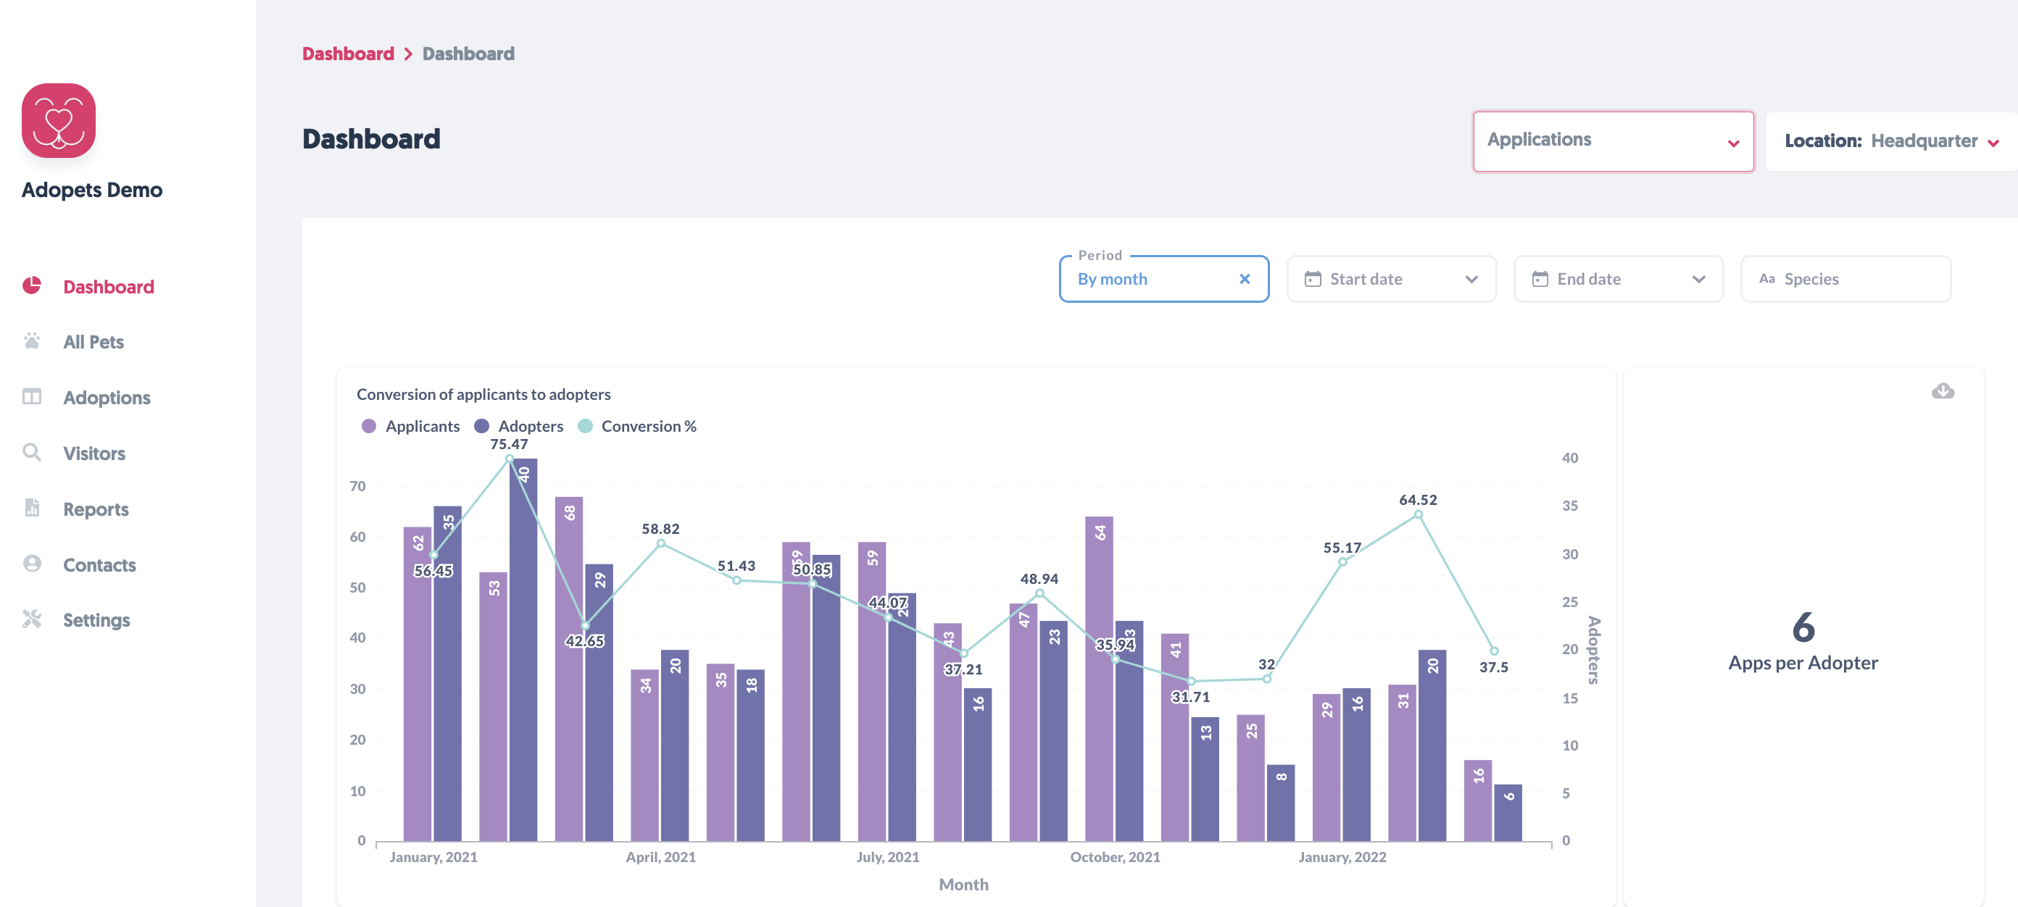
Task: Click the Contacts person icon
Action: tap(32, 564)
